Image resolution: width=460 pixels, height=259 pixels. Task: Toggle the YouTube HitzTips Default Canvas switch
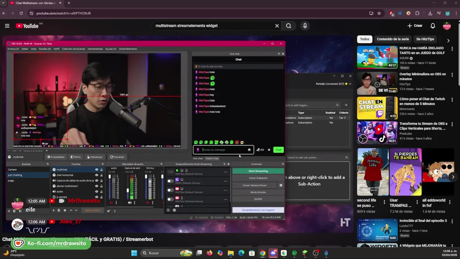pos(170,190)
